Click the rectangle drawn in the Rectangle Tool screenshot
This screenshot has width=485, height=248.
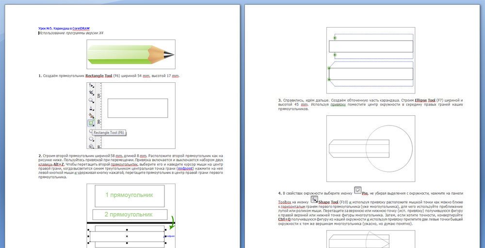[x=138, y=108]
